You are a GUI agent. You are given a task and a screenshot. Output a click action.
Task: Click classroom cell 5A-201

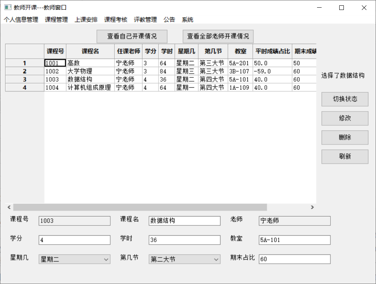point(240,63)
